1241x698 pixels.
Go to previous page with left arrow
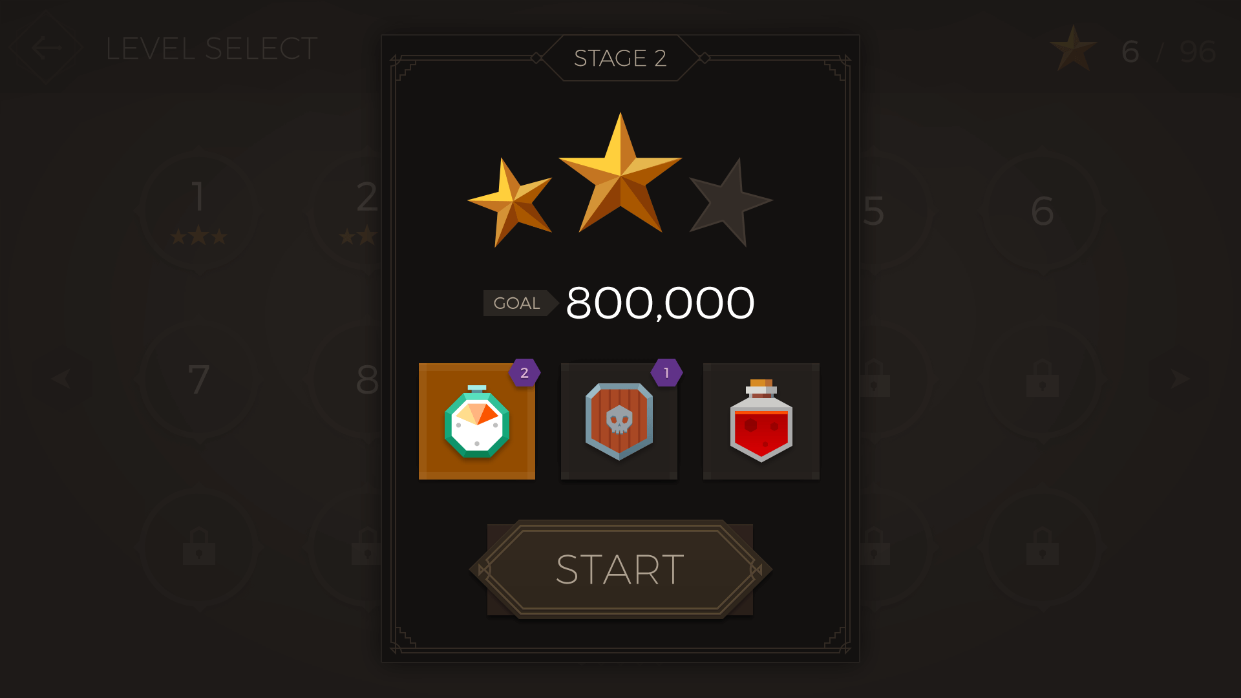[61, 378]
